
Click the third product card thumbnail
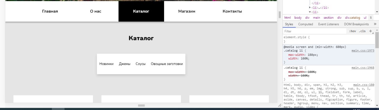[x=229, y=99]
